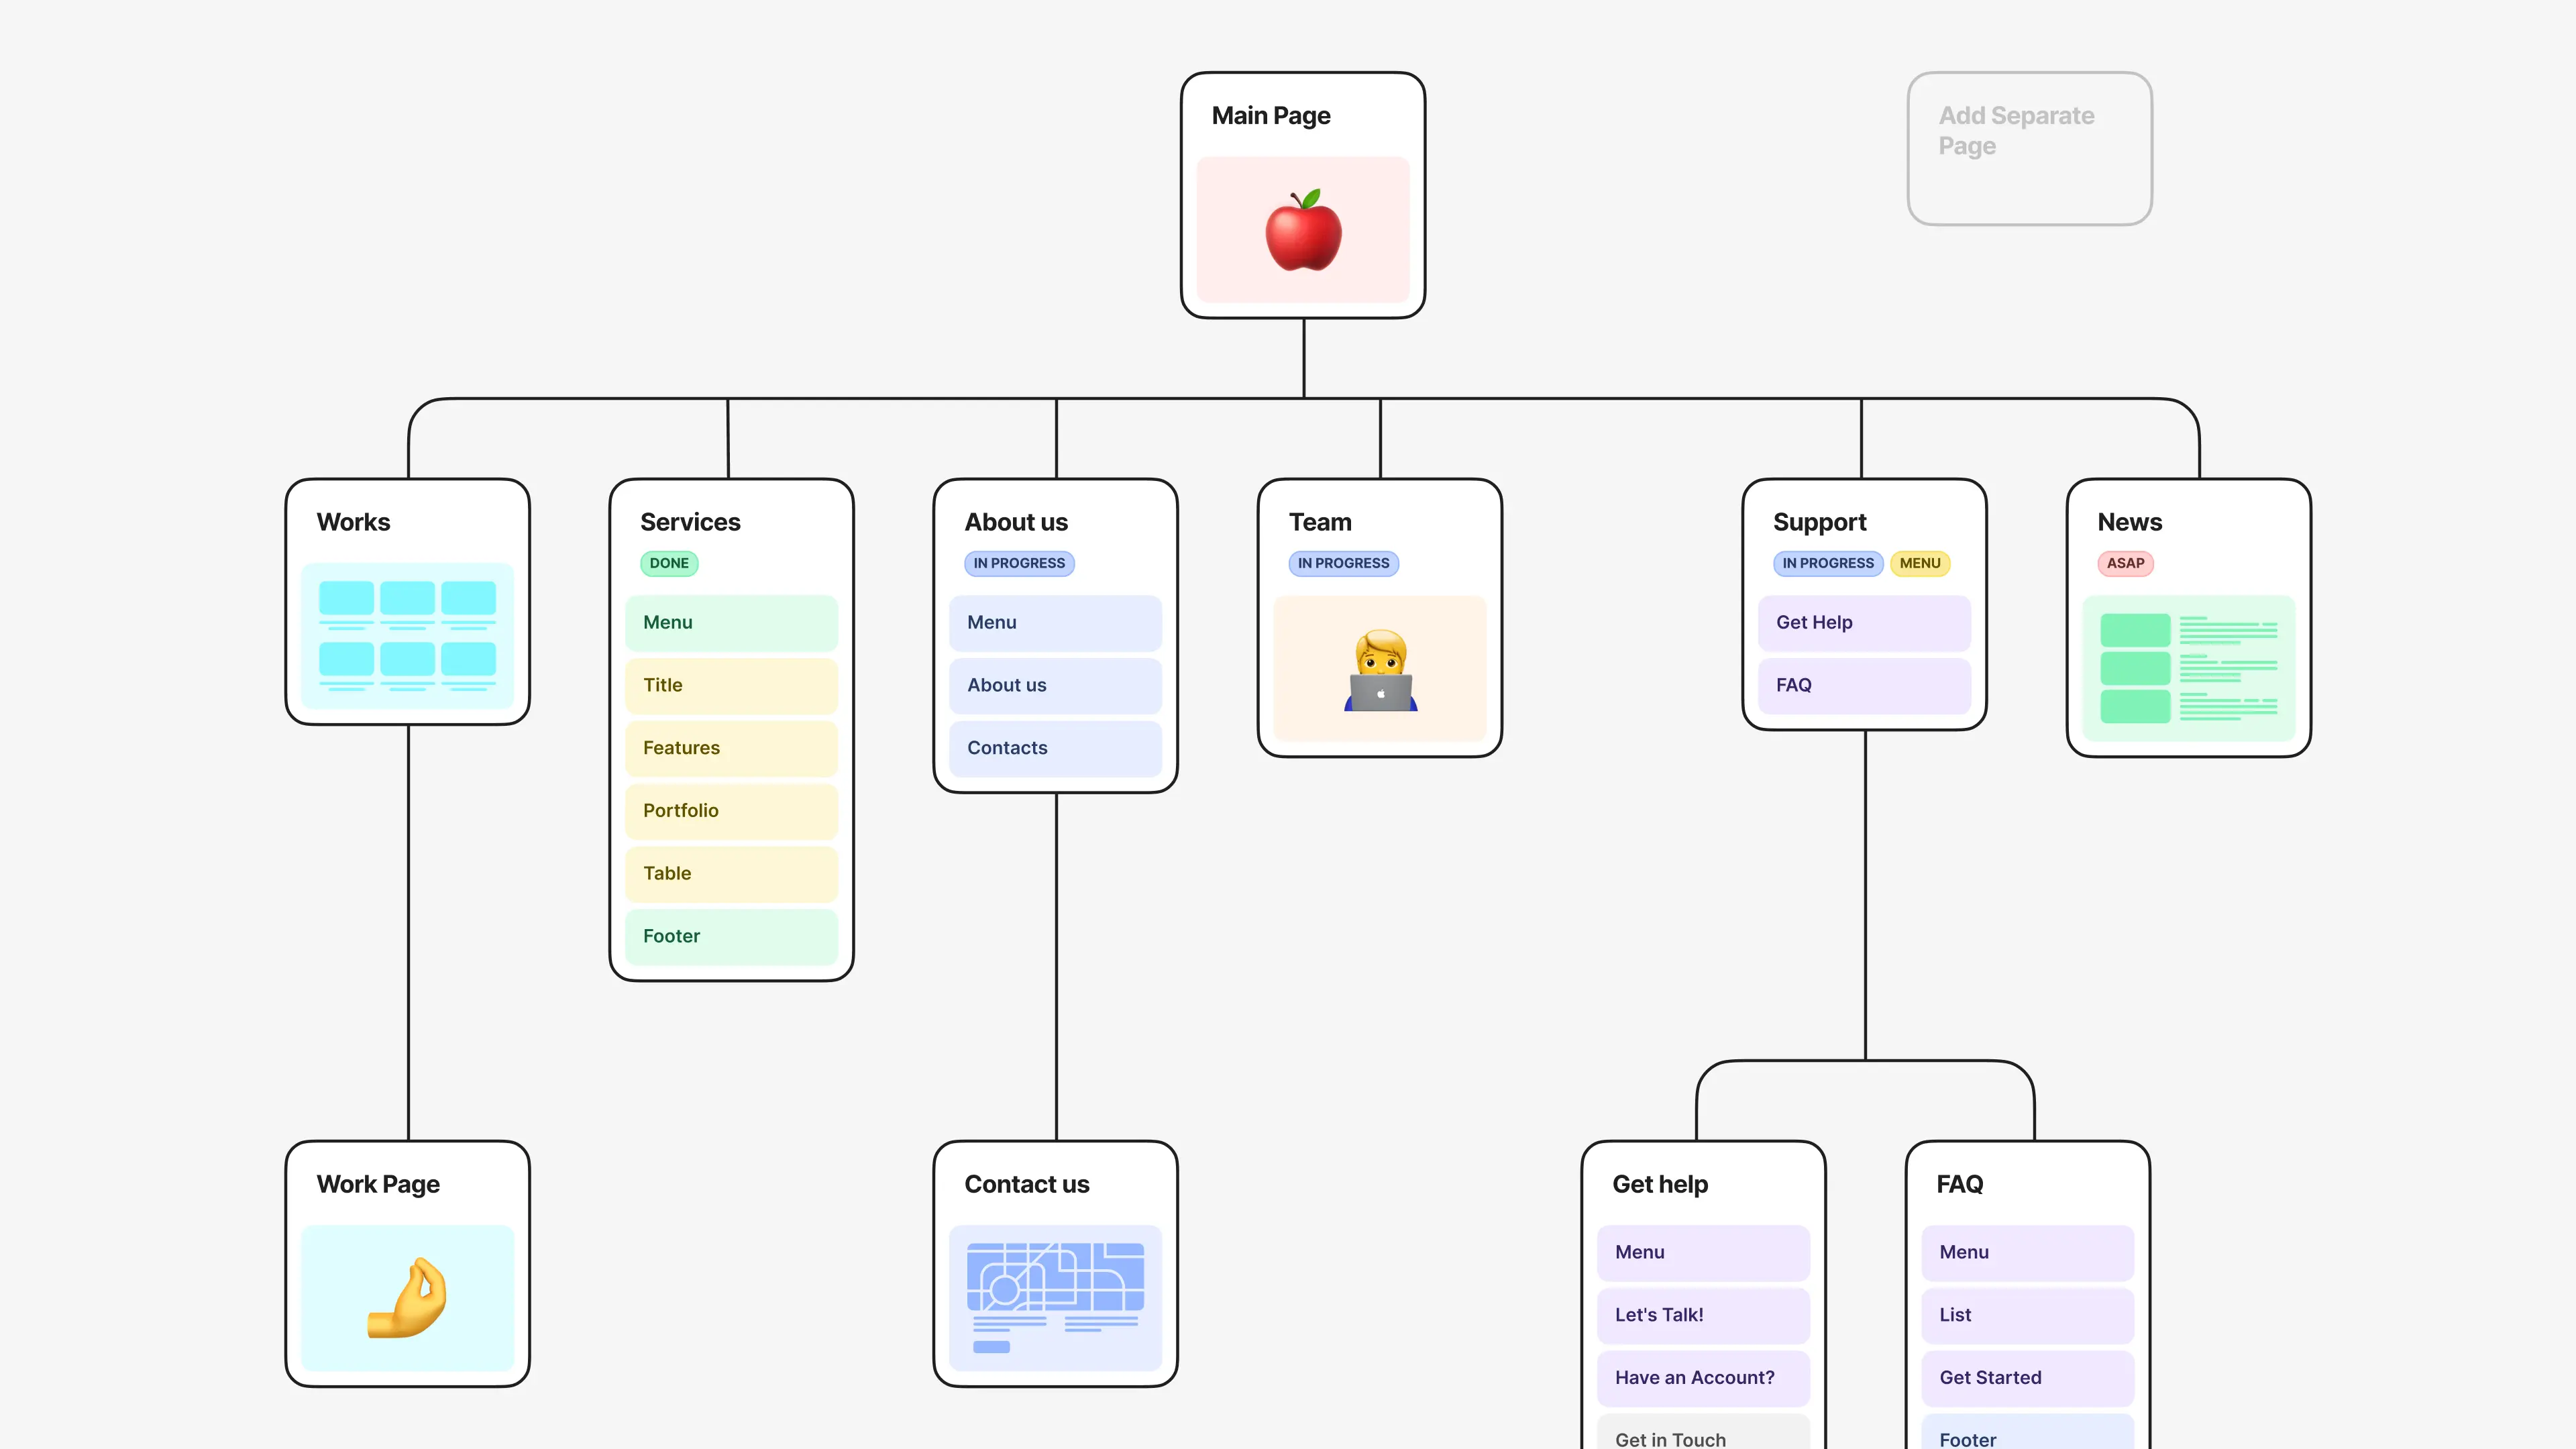The image size is (2576, 1449).
Task: Select the About us card title
Action: click(x=1016, y=521)
